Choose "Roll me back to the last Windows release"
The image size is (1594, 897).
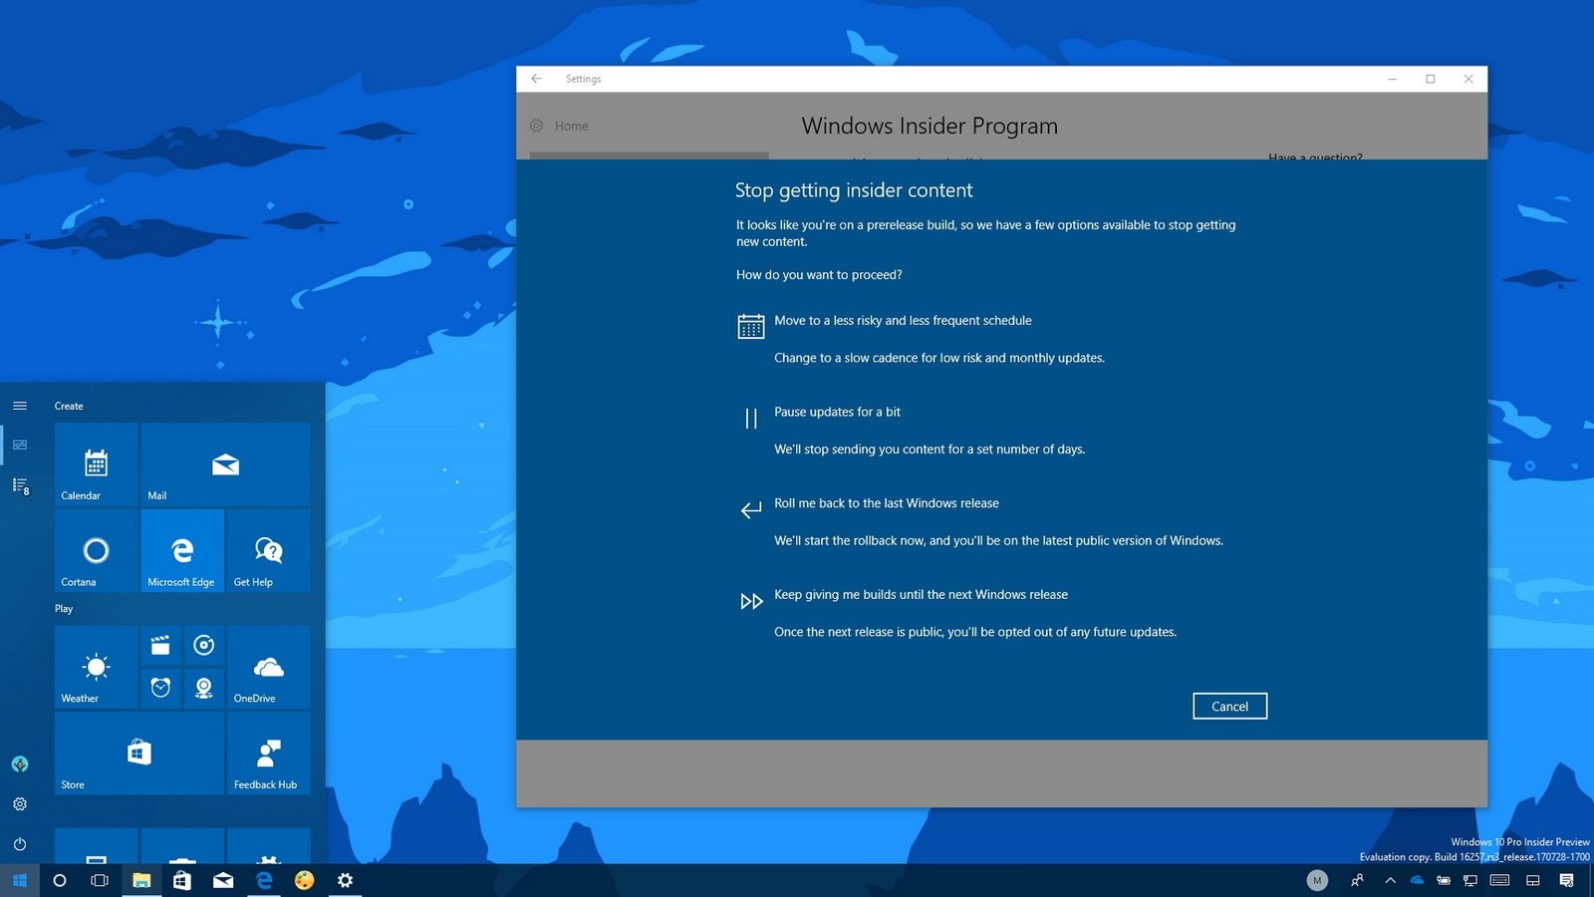coord(886,503)
